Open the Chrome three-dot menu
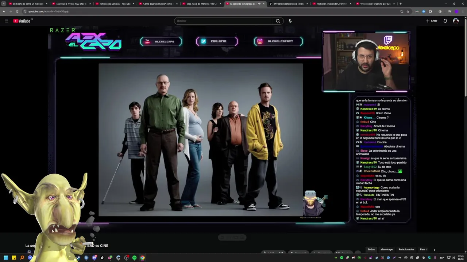This screenshot has height=262, width=467. pos(463,11)
